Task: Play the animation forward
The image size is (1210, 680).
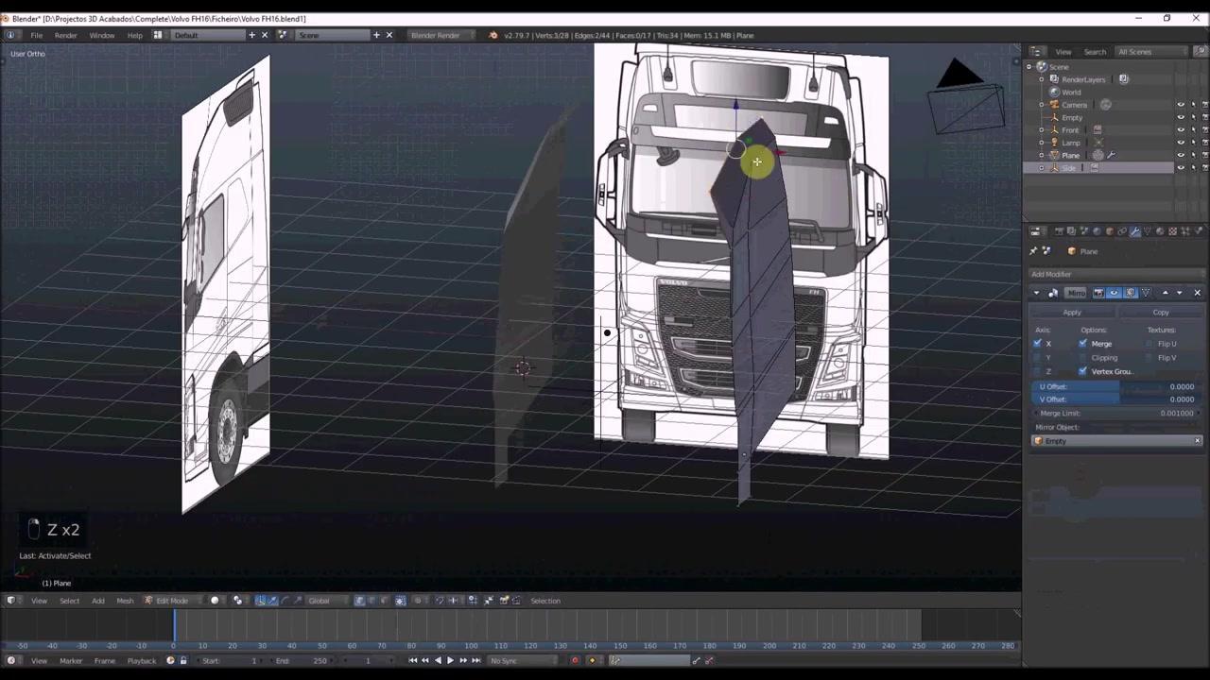Action: [x=450, y=660]
